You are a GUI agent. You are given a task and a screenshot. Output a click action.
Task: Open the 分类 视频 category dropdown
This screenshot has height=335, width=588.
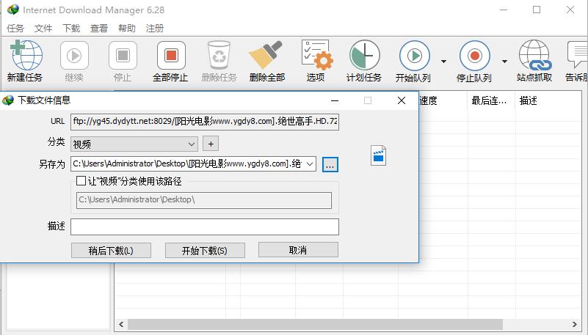coord(134,144)
